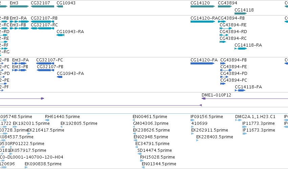Select the Ent3 gene glyph

19,6
